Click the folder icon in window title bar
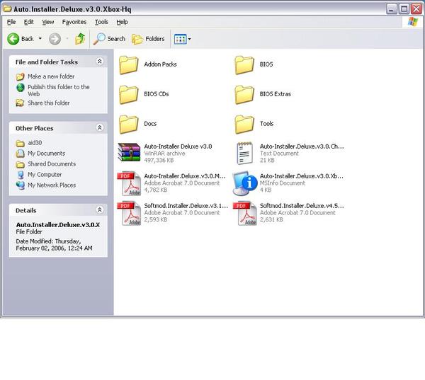The width and height of the screenshot is (425, 380). click(x=7, y=8)
